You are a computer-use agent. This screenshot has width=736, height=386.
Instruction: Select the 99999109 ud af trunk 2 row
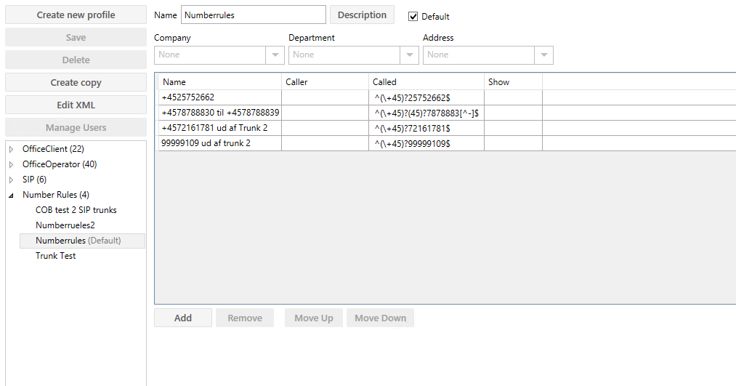pyautogui.click(x=218, y=143)
